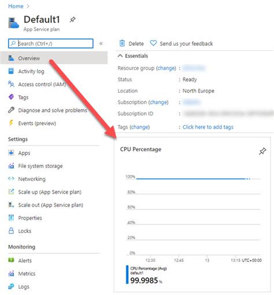Screen dimensions: 274x295
Task: Click the Access control people icon
Action: [x=11, y=84]
